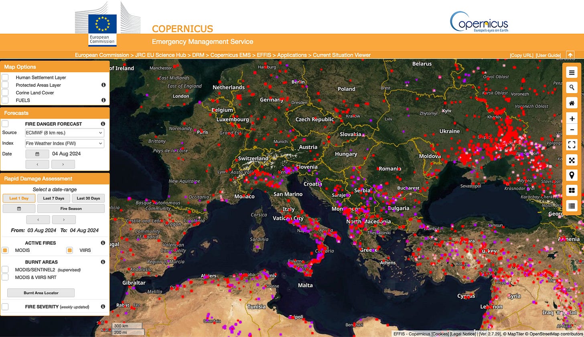
Task: Go to next forecast date
Action: [63, 164]
